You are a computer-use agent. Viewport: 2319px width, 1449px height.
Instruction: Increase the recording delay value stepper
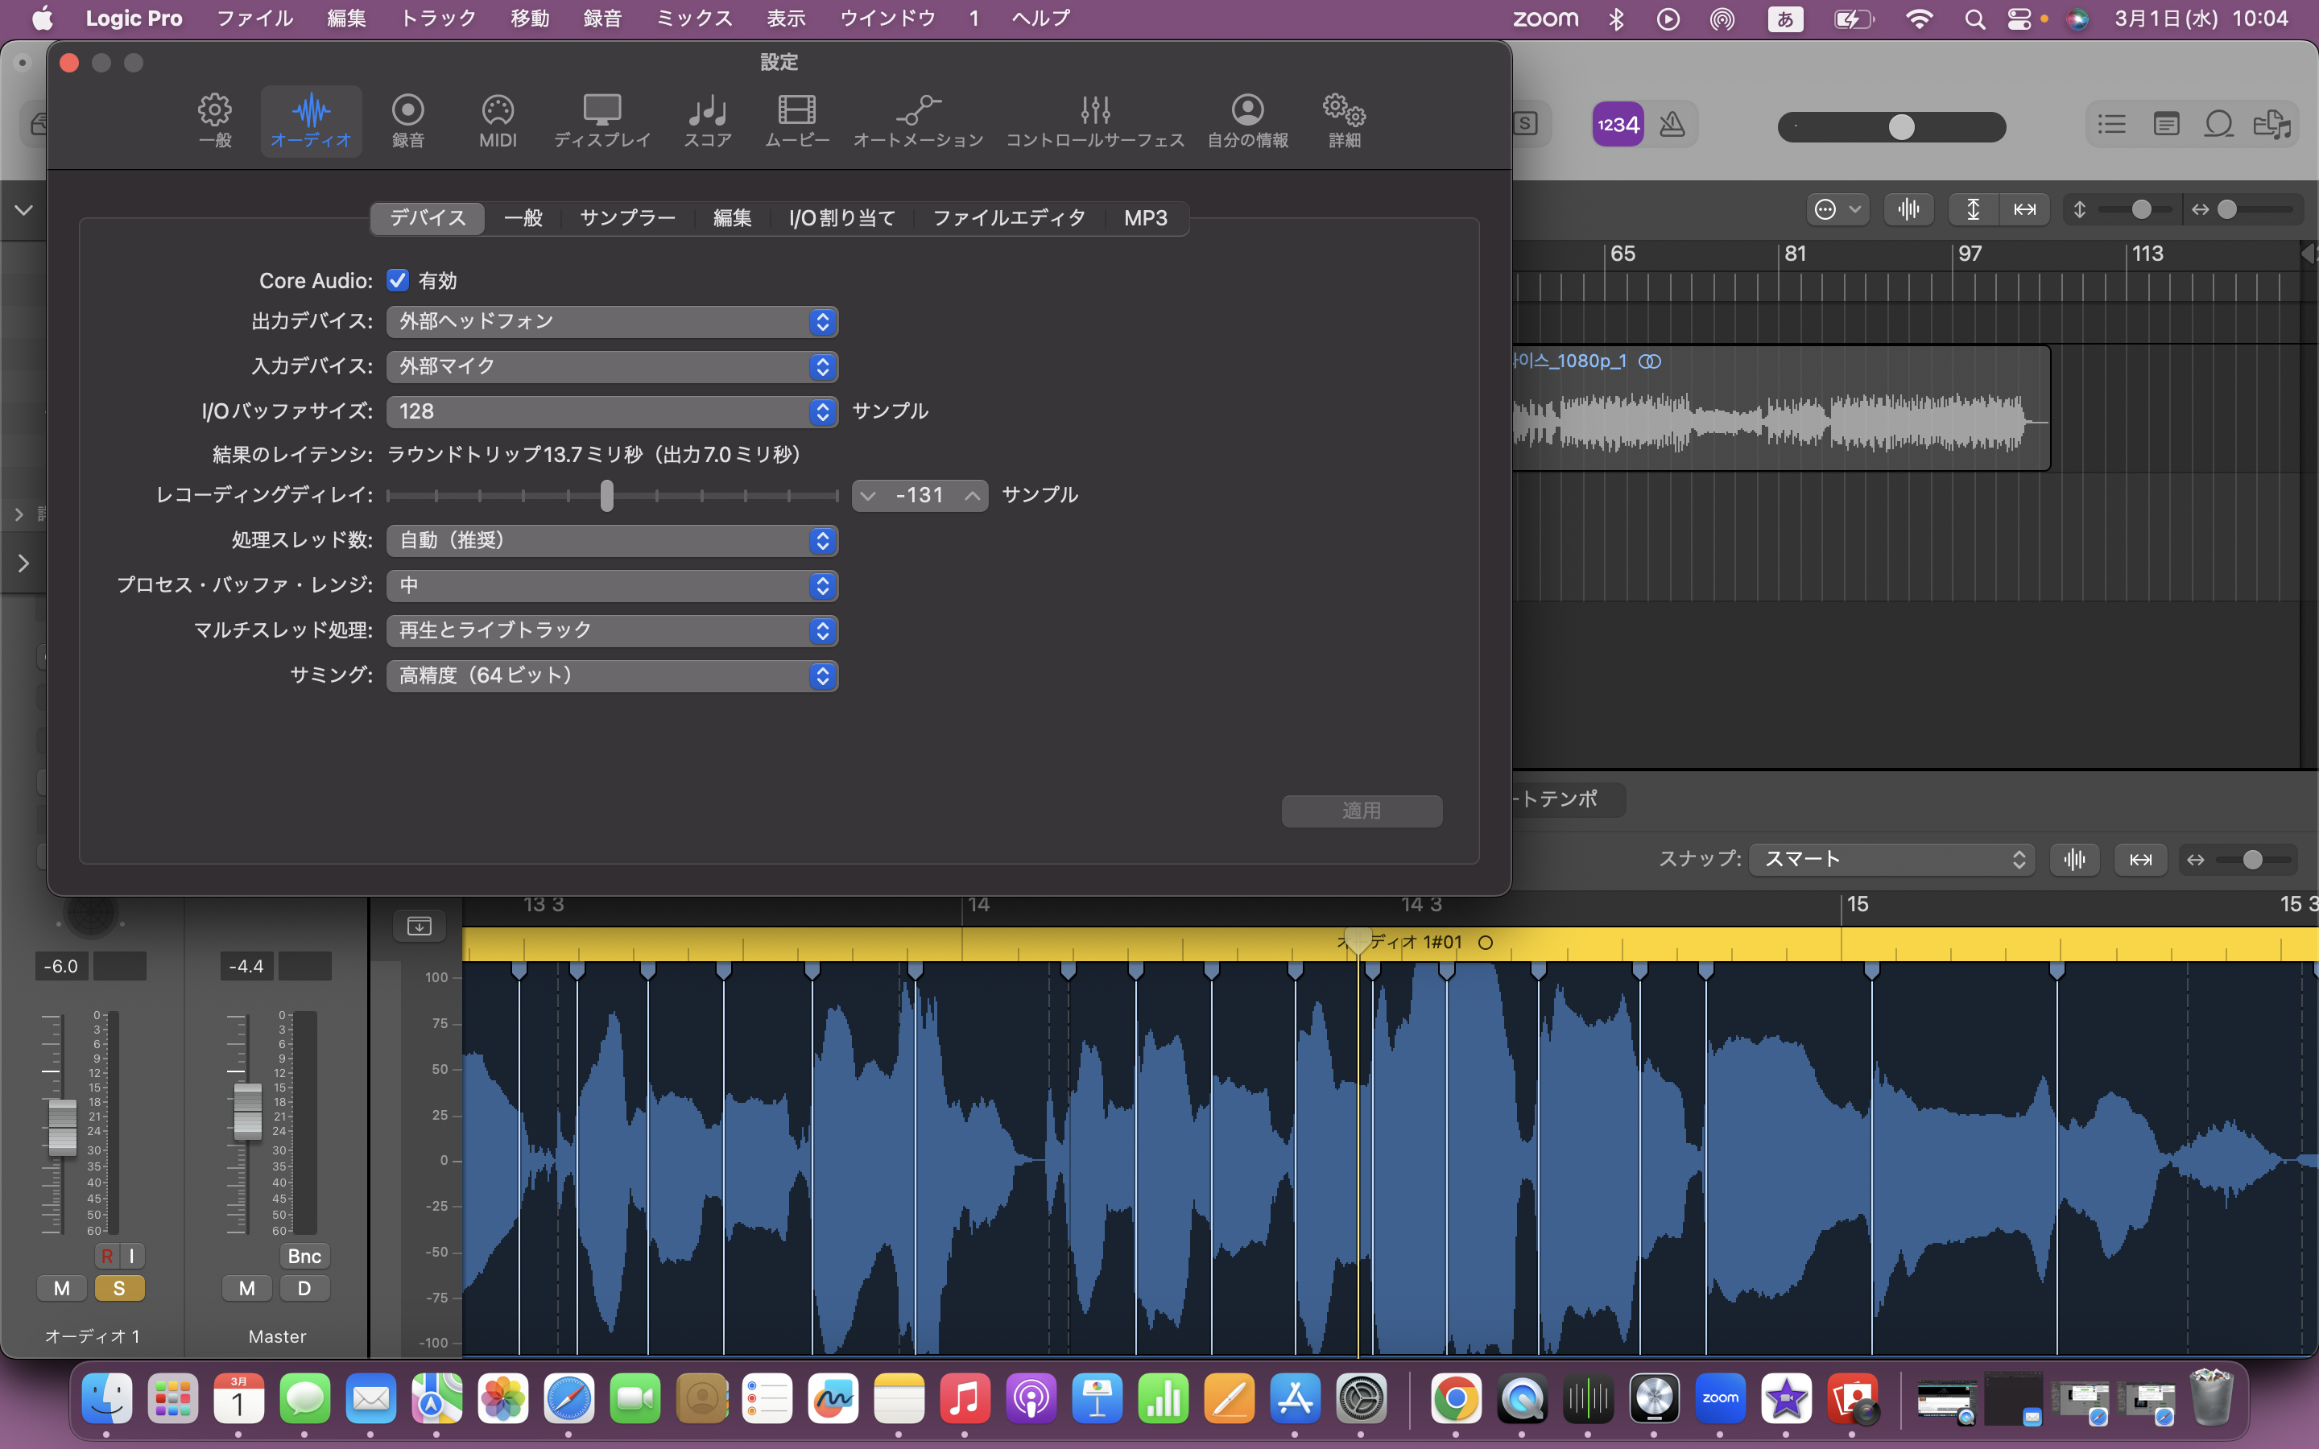click(x=972, y=495)
